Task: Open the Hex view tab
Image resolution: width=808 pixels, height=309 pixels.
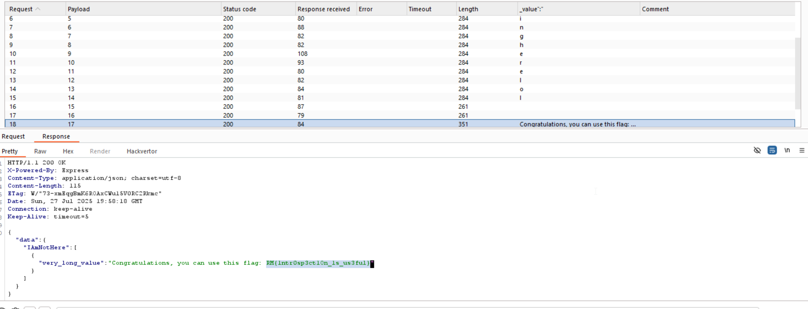Action: pos(68,151)
